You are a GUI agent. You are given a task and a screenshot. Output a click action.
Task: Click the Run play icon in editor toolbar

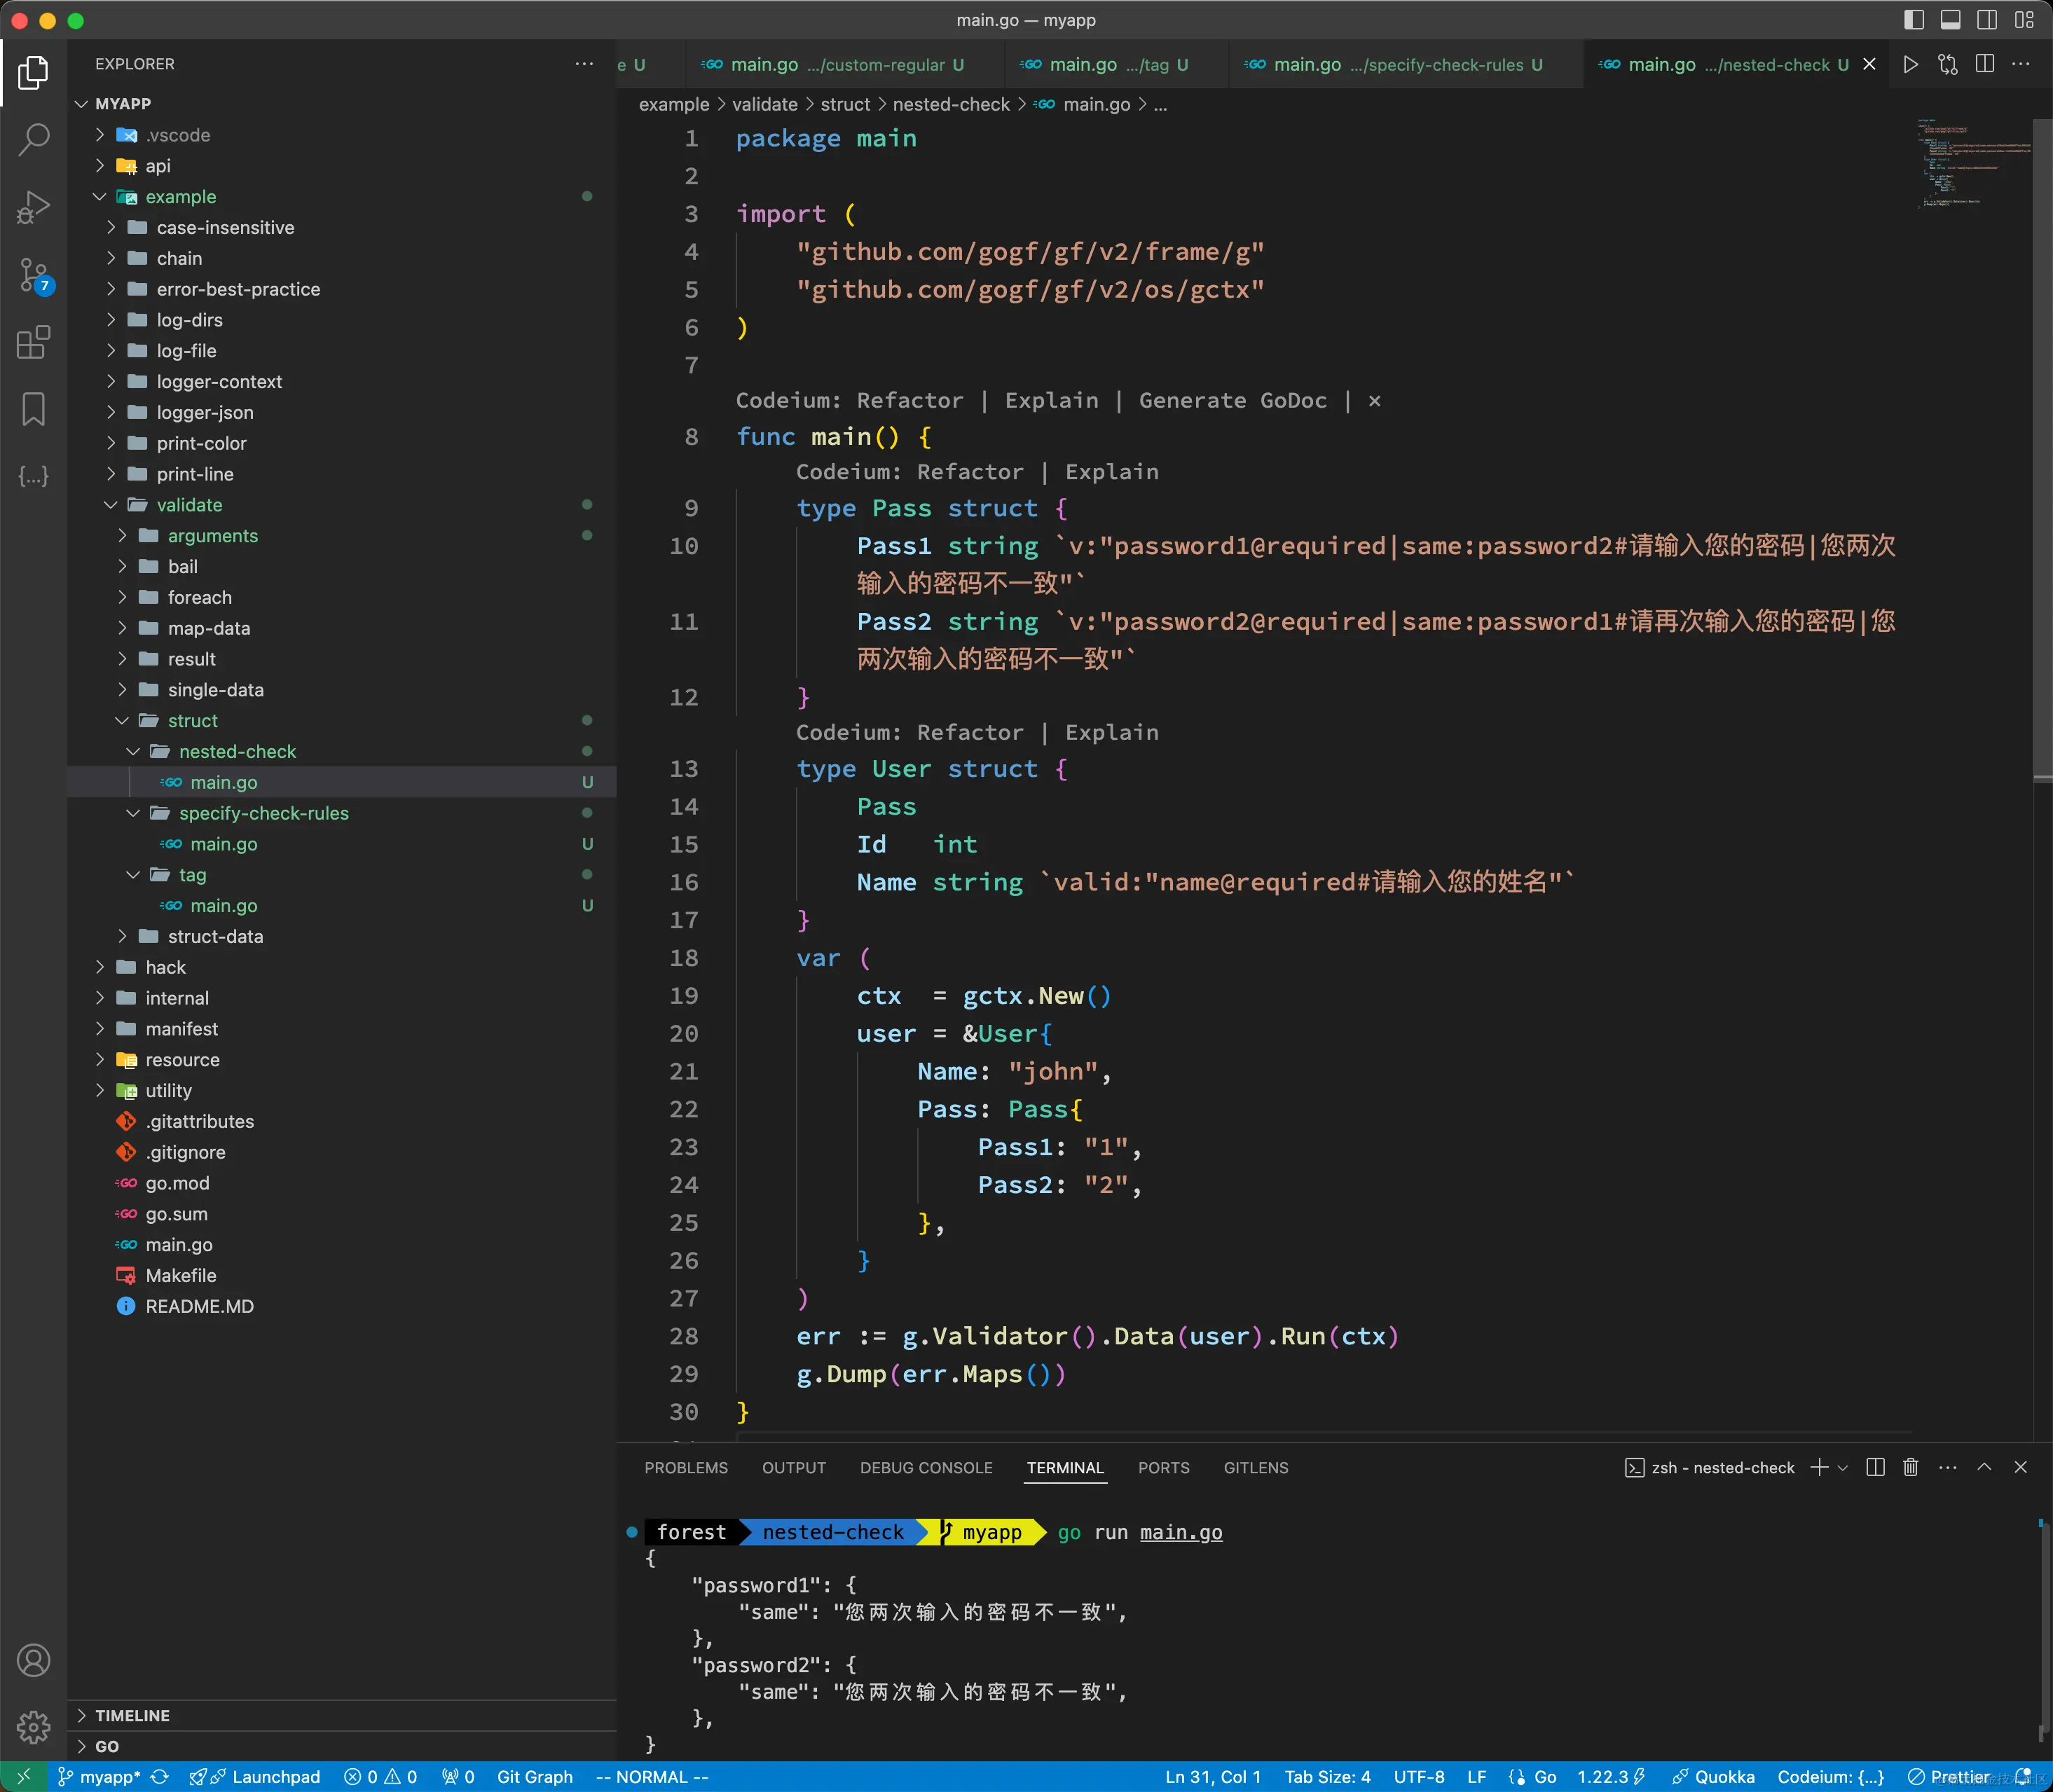[1910, 64]
